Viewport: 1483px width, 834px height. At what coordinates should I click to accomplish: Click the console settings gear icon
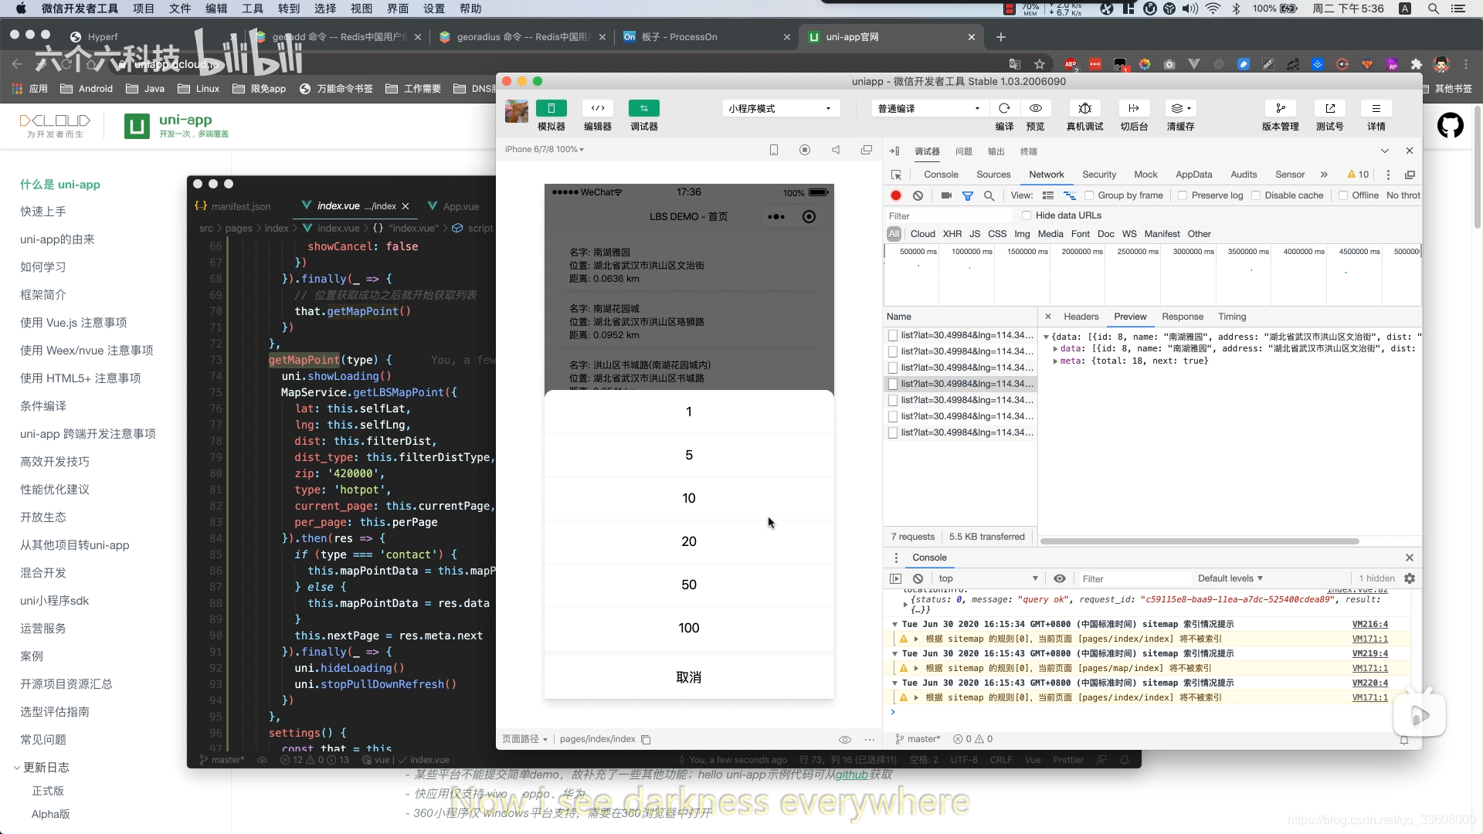[x=1410, y=578]
